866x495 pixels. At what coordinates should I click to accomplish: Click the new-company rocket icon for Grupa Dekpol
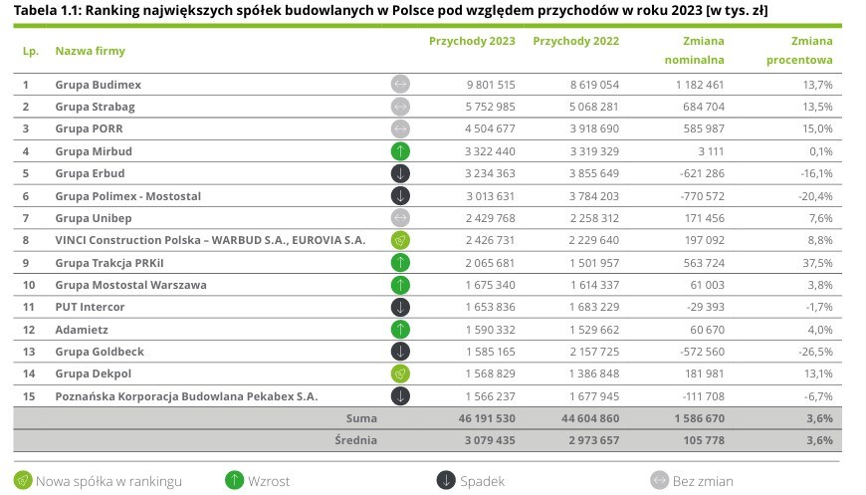click(400, 374)
